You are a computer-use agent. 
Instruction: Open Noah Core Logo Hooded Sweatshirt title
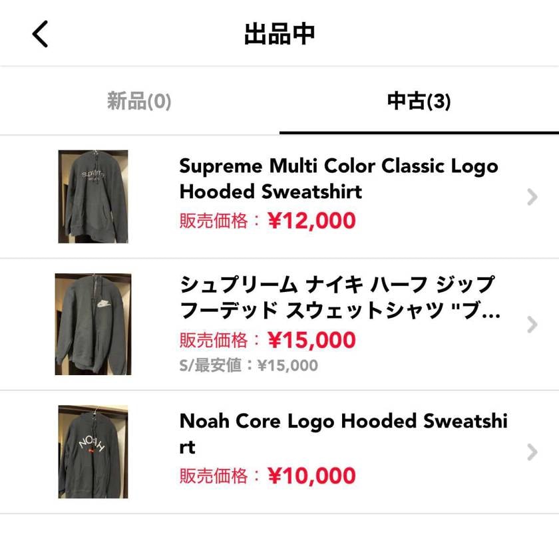[343, 434]
